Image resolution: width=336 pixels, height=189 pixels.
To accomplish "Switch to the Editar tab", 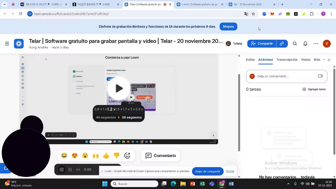I will (x=250, y=60).
